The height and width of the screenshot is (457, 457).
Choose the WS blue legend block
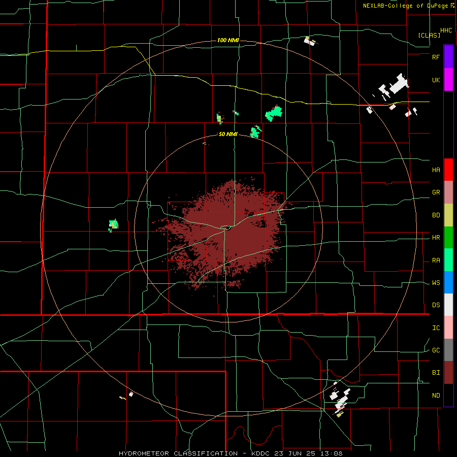[x=448, y=282]
